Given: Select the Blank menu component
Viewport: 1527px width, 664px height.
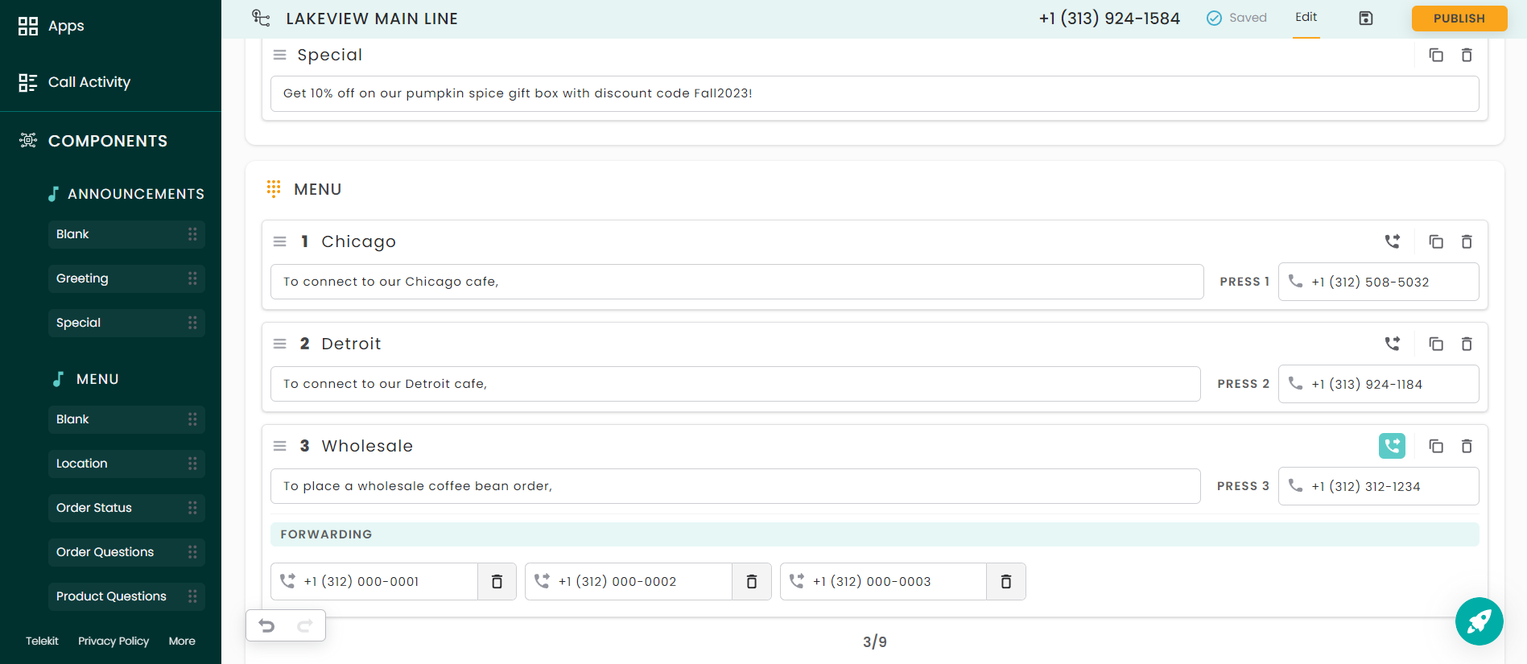Looking at the screenshot, I should [126, 419].
